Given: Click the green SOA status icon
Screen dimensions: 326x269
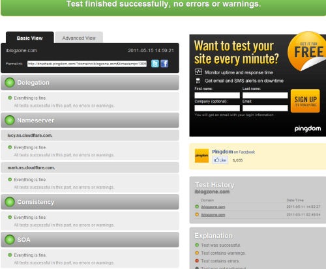Looking at the screenshot, I should (10, 240).
